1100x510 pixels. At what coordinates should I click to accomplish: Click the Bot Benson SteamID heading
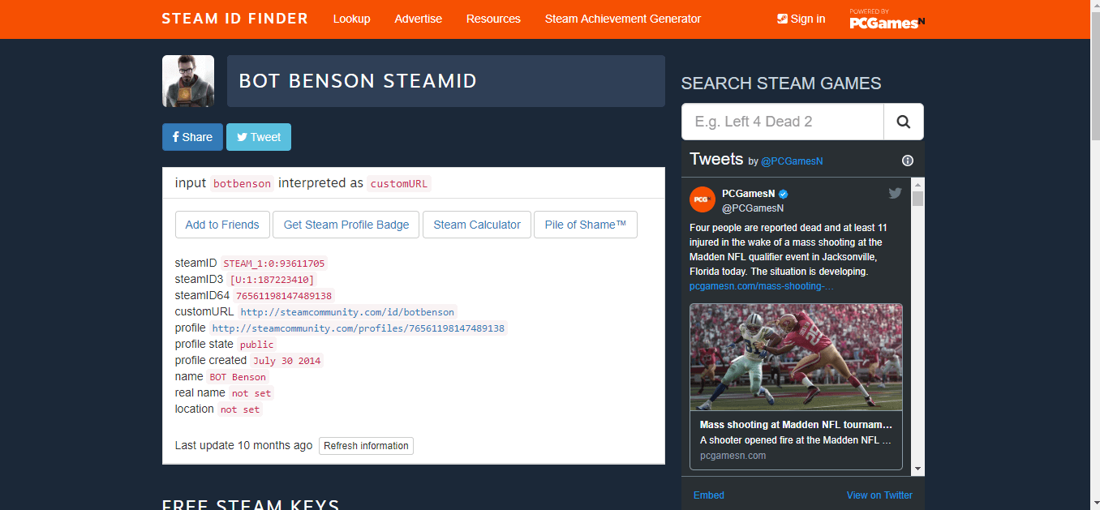pos(358,81)
